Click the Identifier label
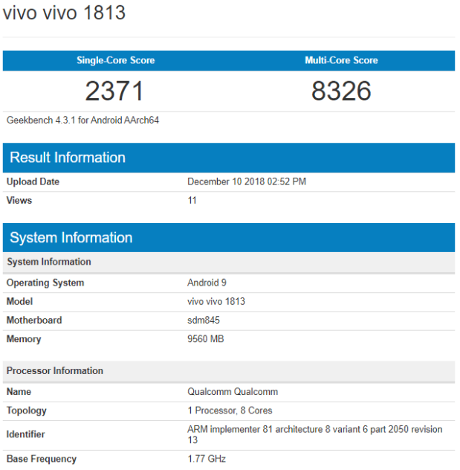460x470 pixels. 25,434
